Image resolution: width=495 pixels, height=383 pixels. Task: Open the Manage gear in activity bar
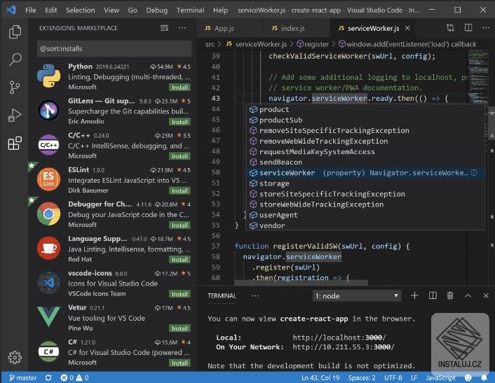tap(15, 357)
